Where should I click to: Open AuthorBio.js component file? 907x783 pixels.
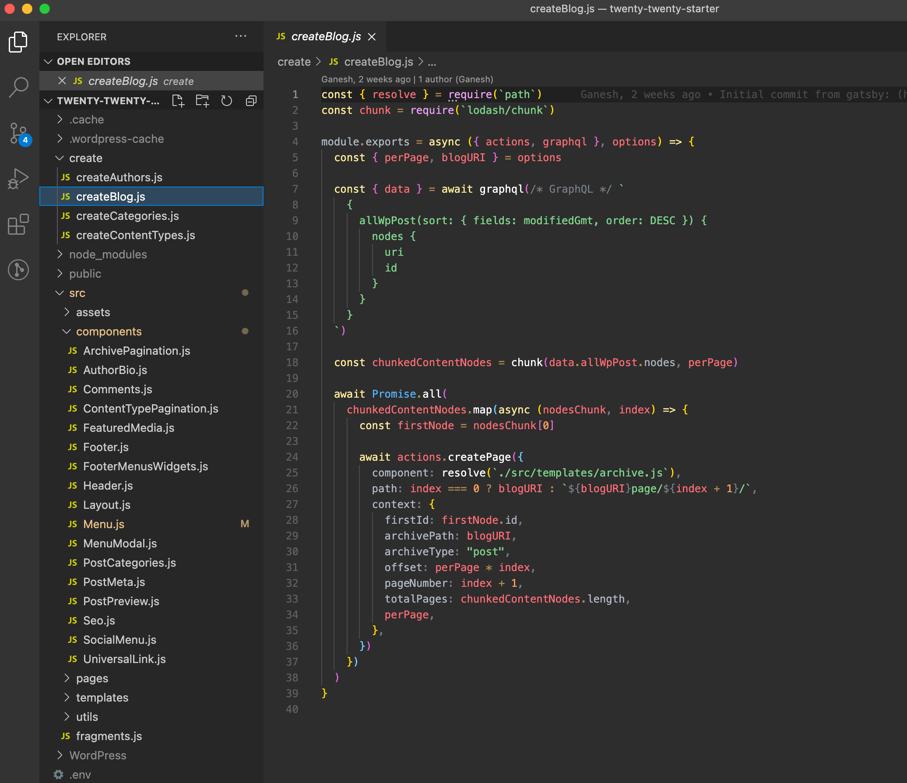(x=151, y=370)
